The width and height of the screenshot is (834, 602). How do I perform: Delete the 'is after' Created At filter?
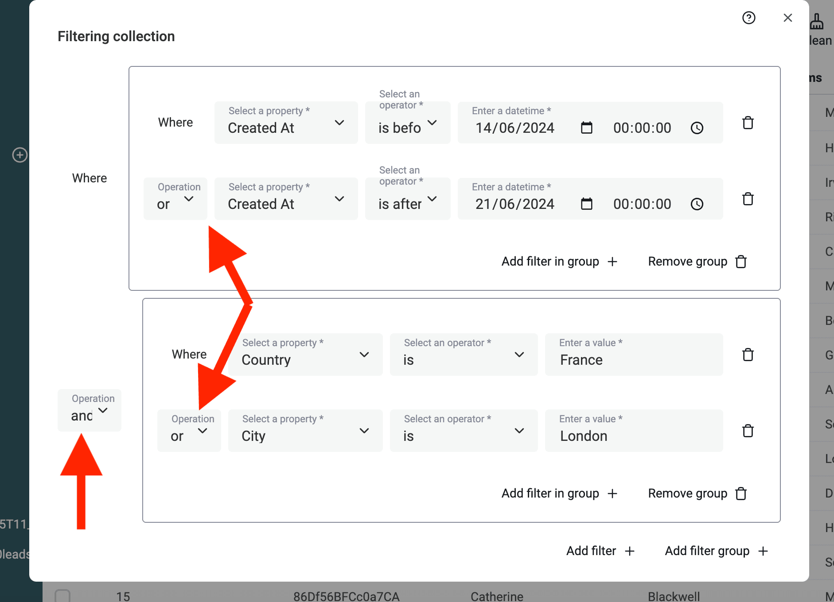coord(748,199)
